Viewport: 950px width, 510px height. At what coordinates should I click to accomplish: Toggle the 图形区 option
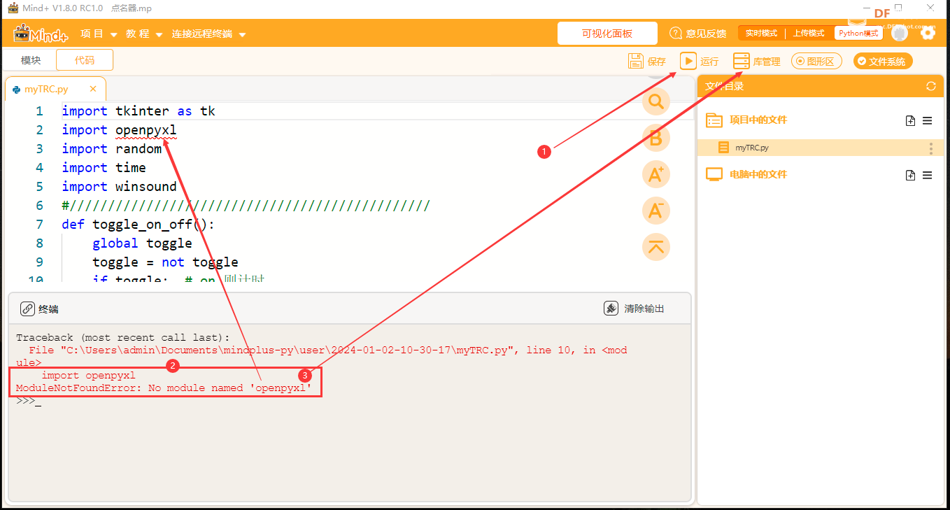click(x=816, y=62)
